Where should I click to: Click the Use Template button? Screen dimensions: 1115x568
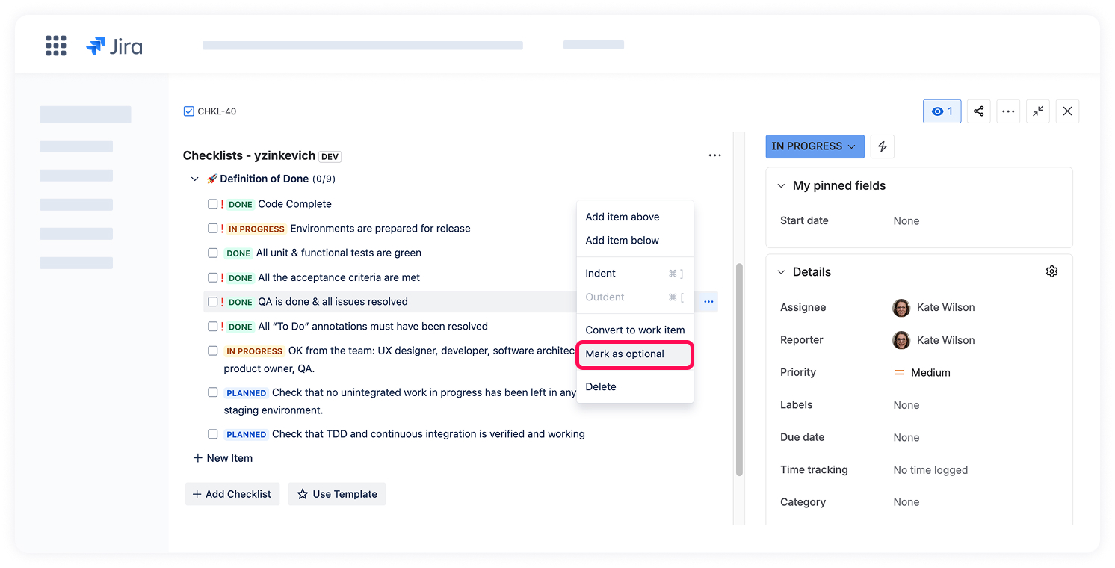coord(337,494)
